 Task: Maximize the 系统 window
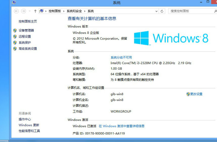tap(208, 2)
